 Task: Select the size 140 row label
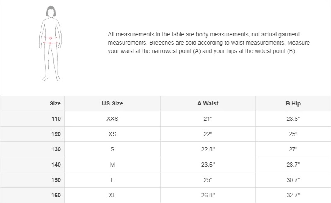point(56,165)
